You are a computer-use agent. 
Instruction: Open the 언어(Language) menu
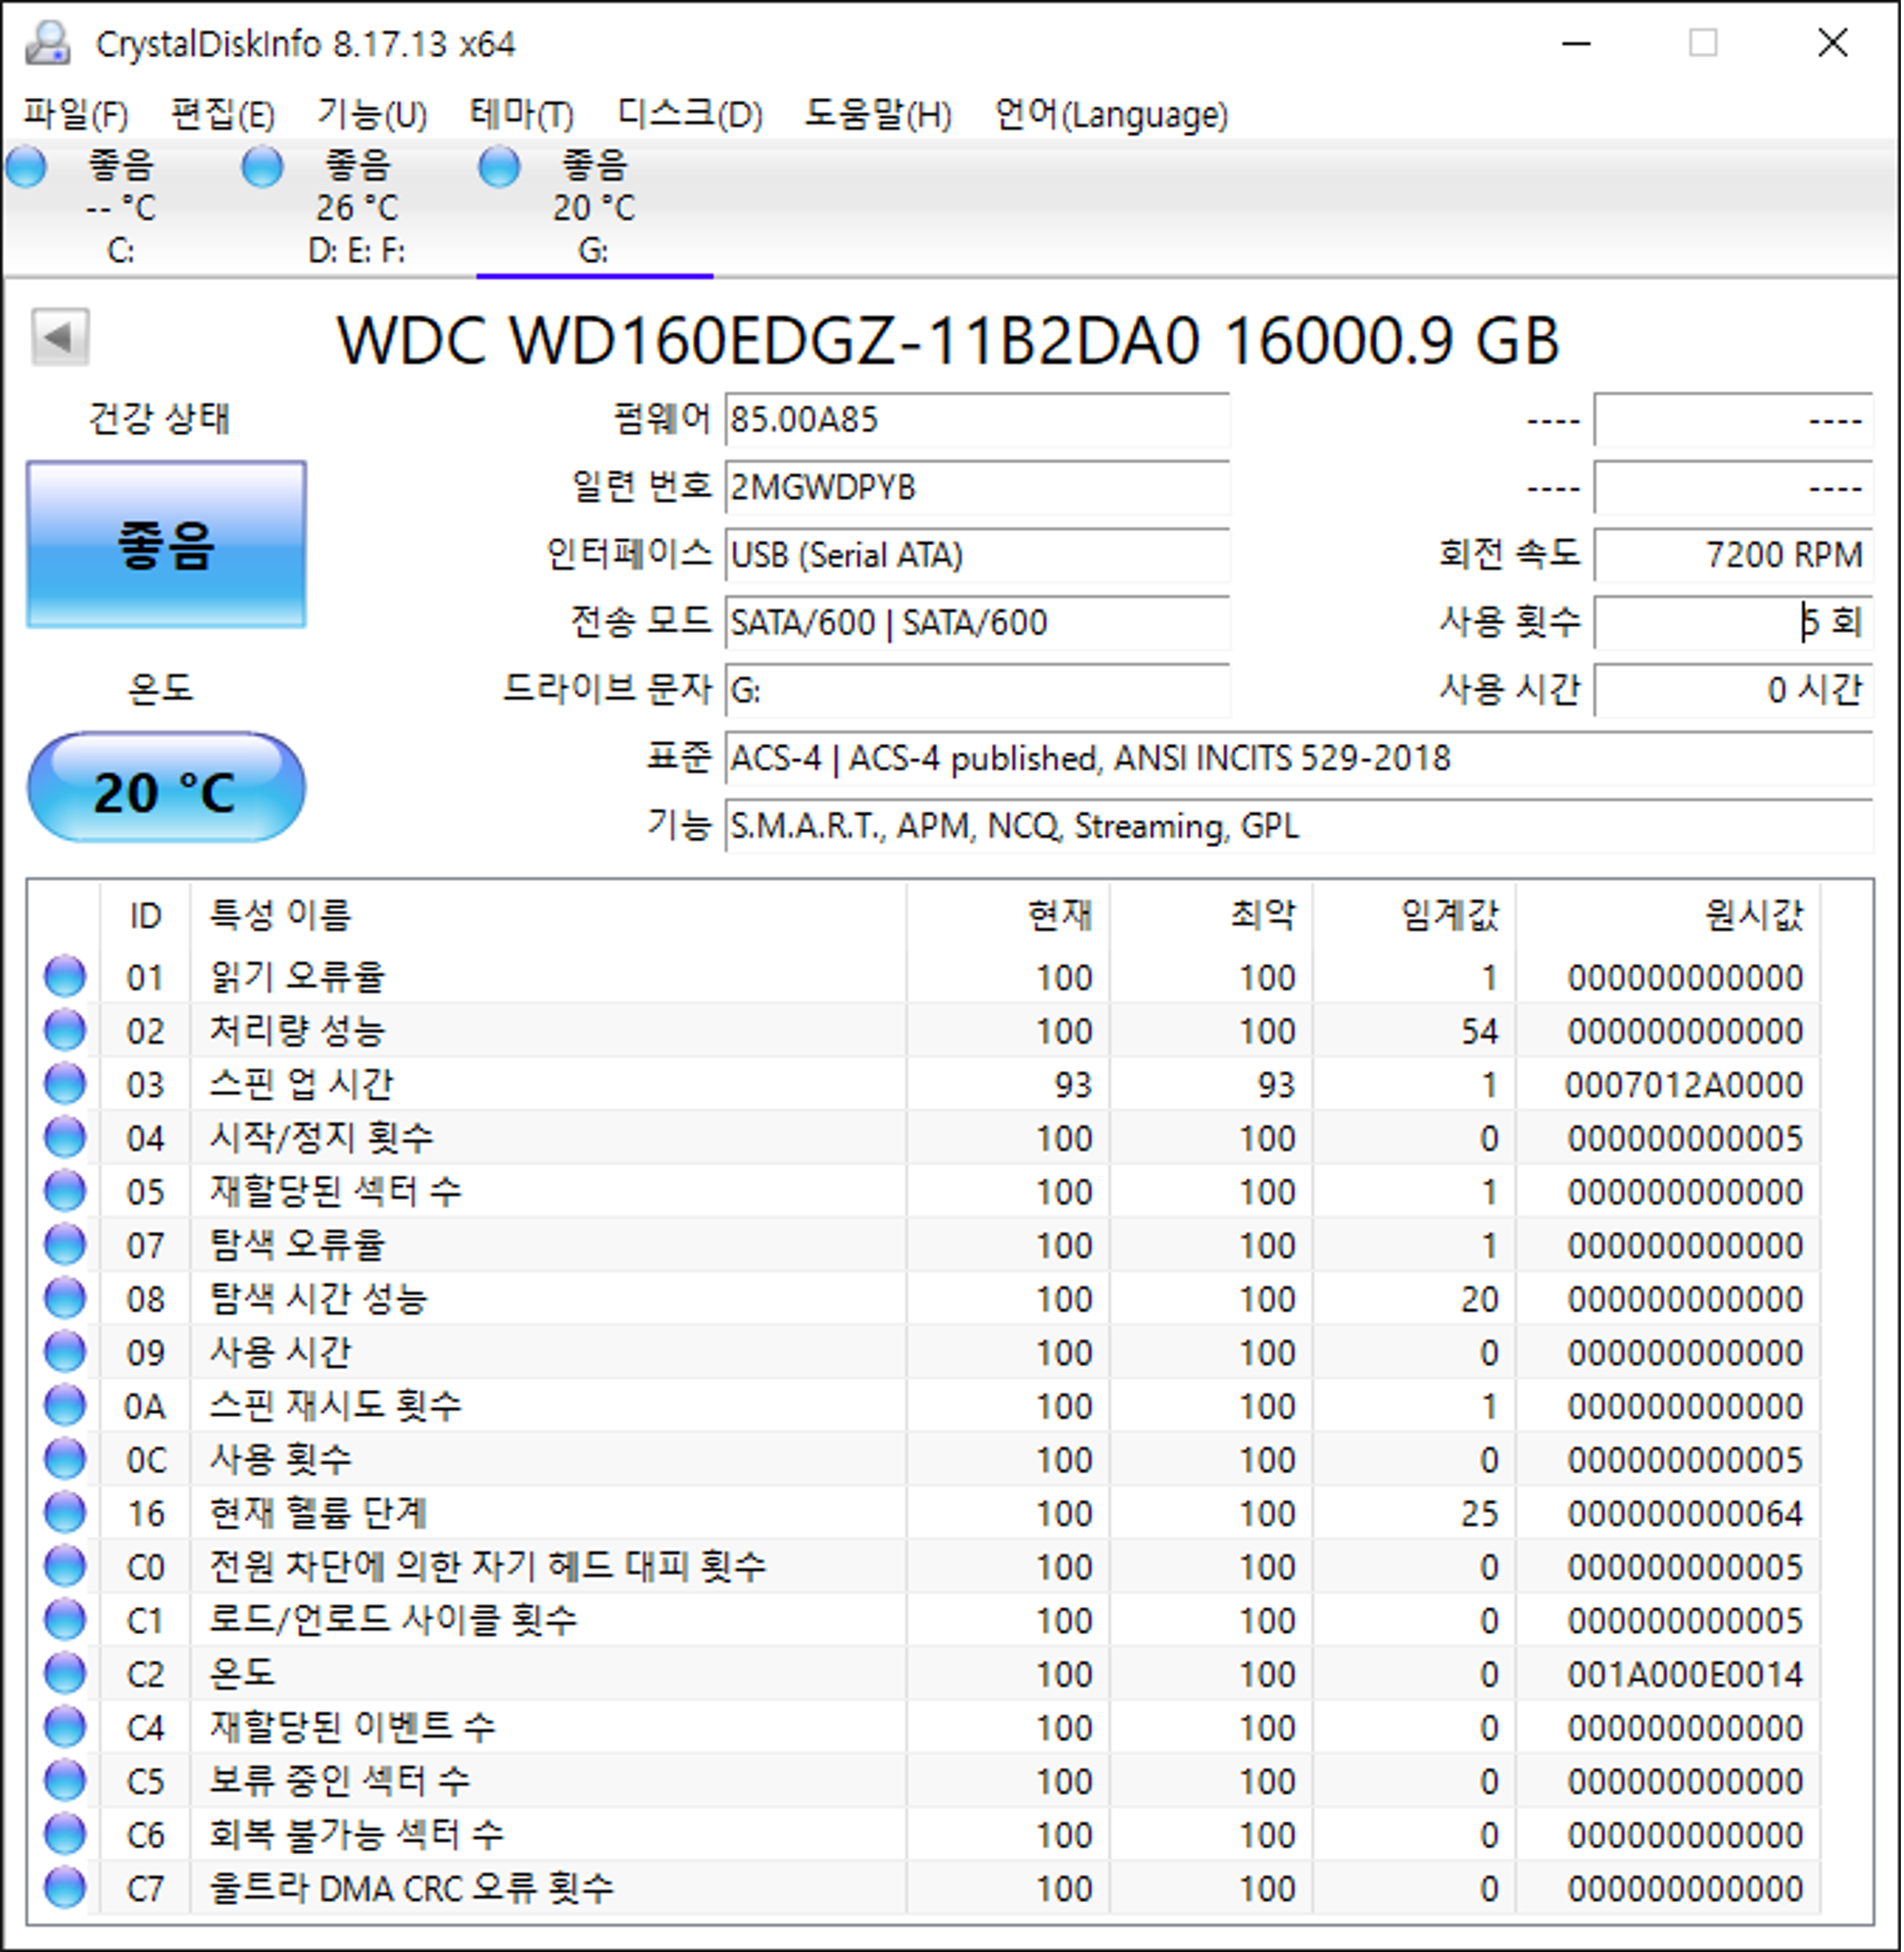pos(1110,114)
